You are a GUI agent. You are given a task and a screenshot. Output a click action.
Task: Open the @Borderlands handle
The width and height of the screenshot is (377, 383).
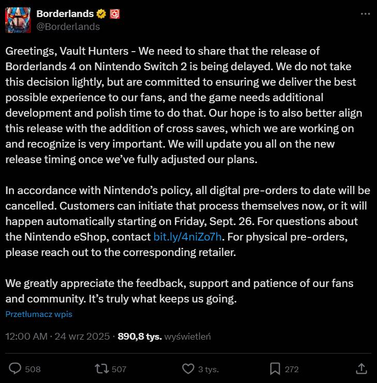point(68,27)
